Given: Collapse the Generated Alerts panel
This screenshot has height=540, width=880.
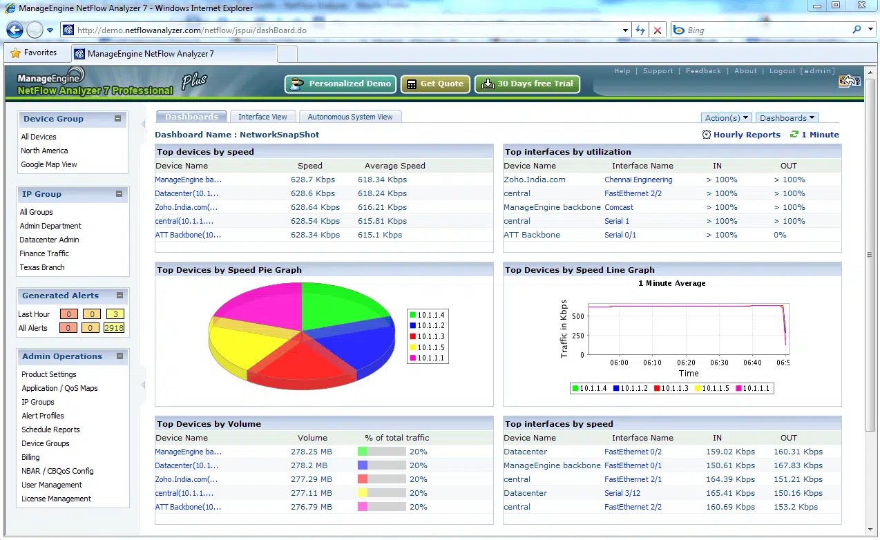Looking at the screenshot, I should coord(119,296).
